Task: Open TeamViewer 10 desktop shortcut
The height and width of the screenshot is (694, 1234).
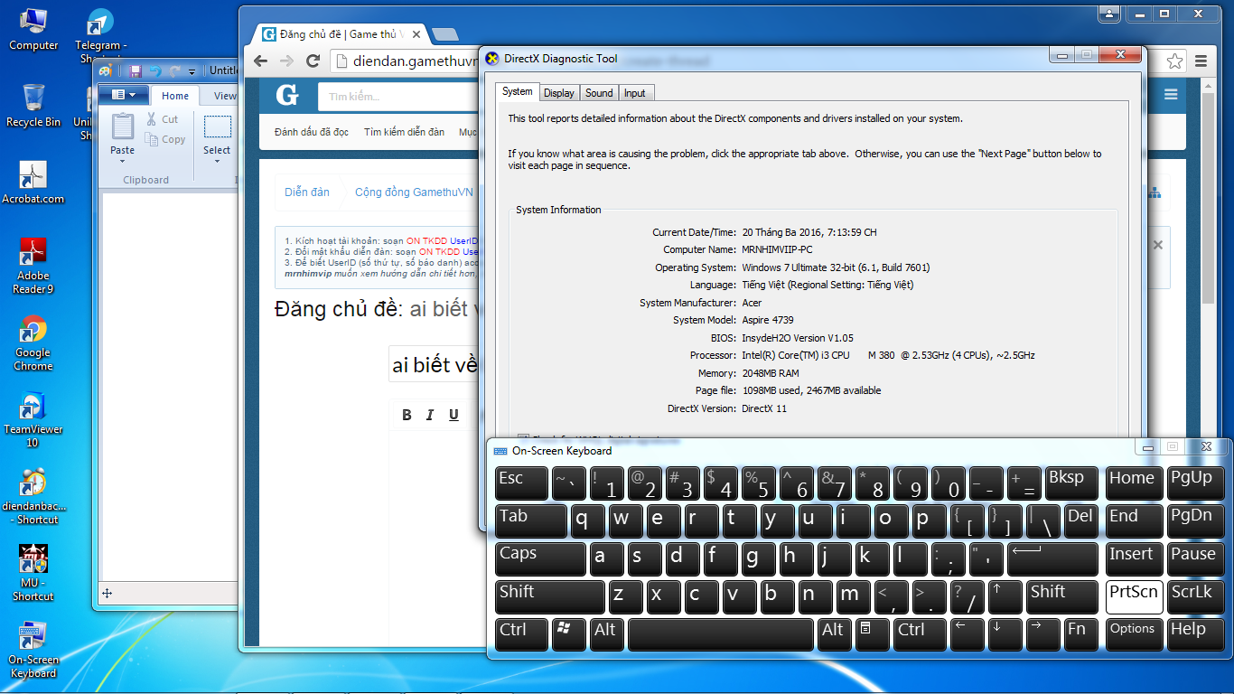Action: click(33, 420)
